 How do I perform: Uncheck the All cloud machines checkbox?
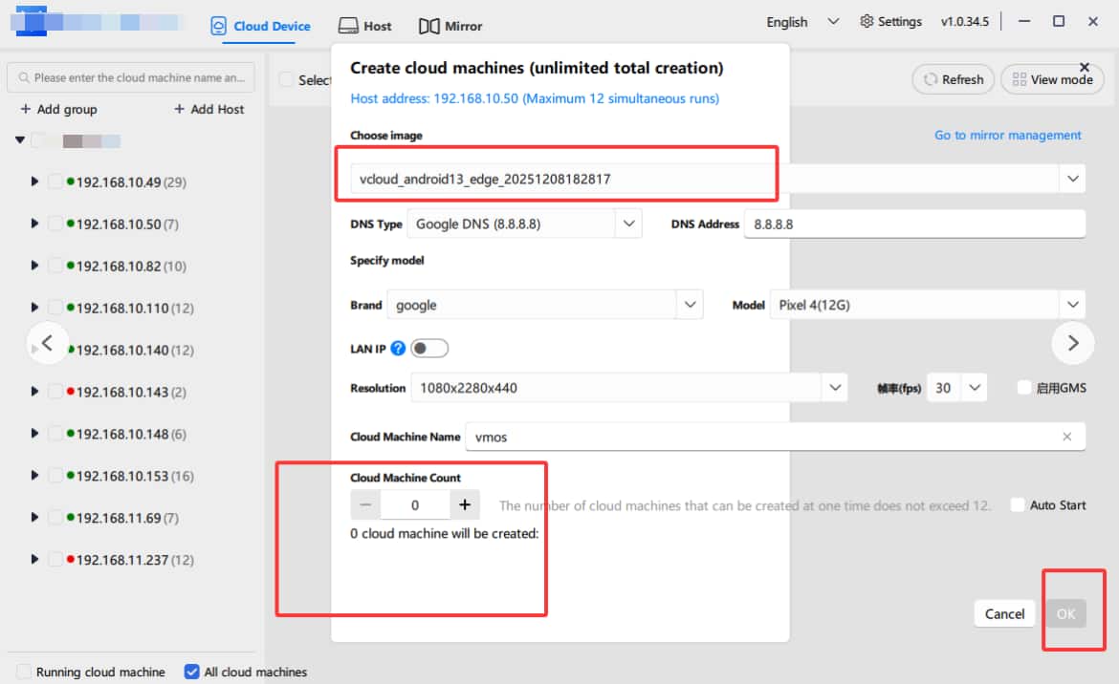[x=191, y=672]
